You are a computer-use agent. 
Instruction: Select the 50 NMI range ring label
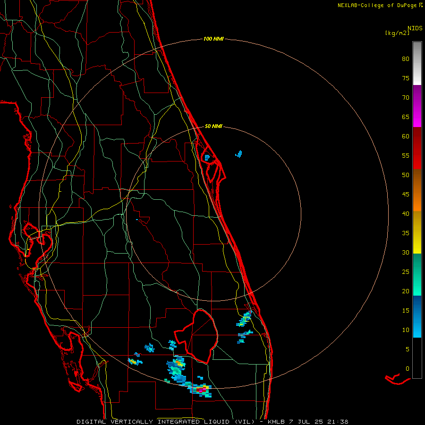pos(213,126)
